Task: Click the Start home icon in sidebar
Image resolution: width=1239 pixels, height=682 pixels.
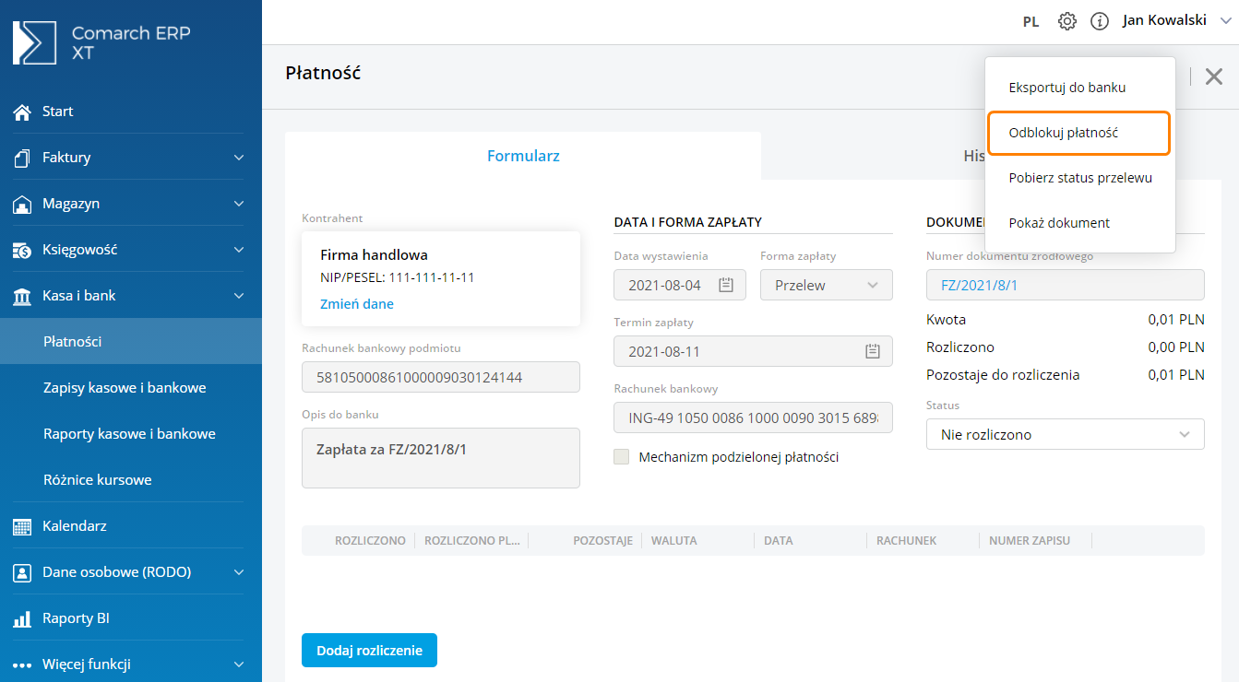Action: [22, 112]
